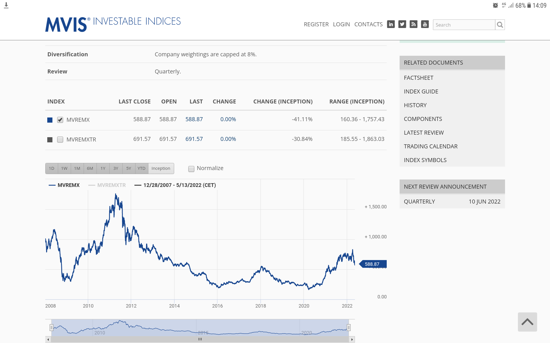Click the navigator horizontal scrollbar thumb
Viewport: 550px width, 343px height.
[200, 339]
